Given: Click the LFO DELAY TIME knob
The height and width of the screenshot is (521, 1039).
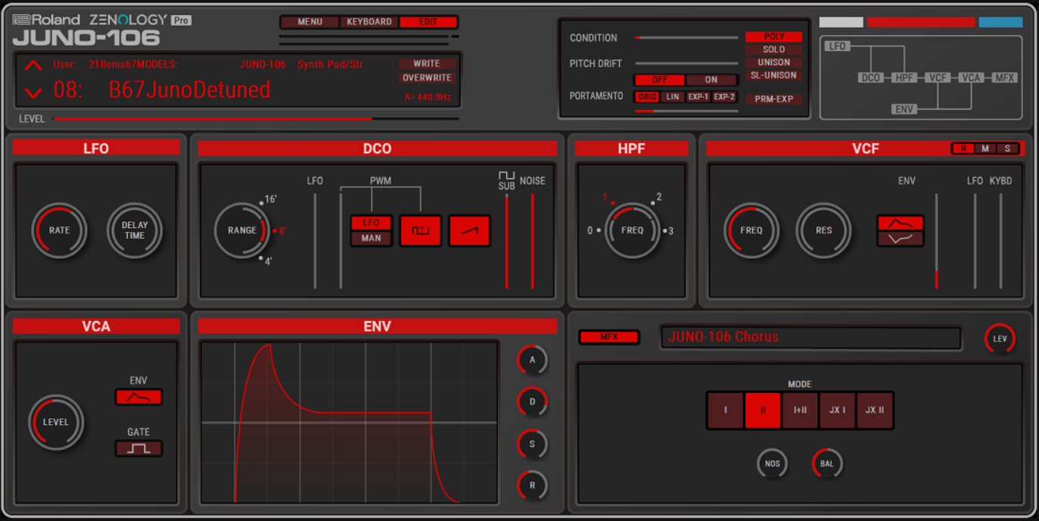Looking at the screenshot, I should [135, 230].
